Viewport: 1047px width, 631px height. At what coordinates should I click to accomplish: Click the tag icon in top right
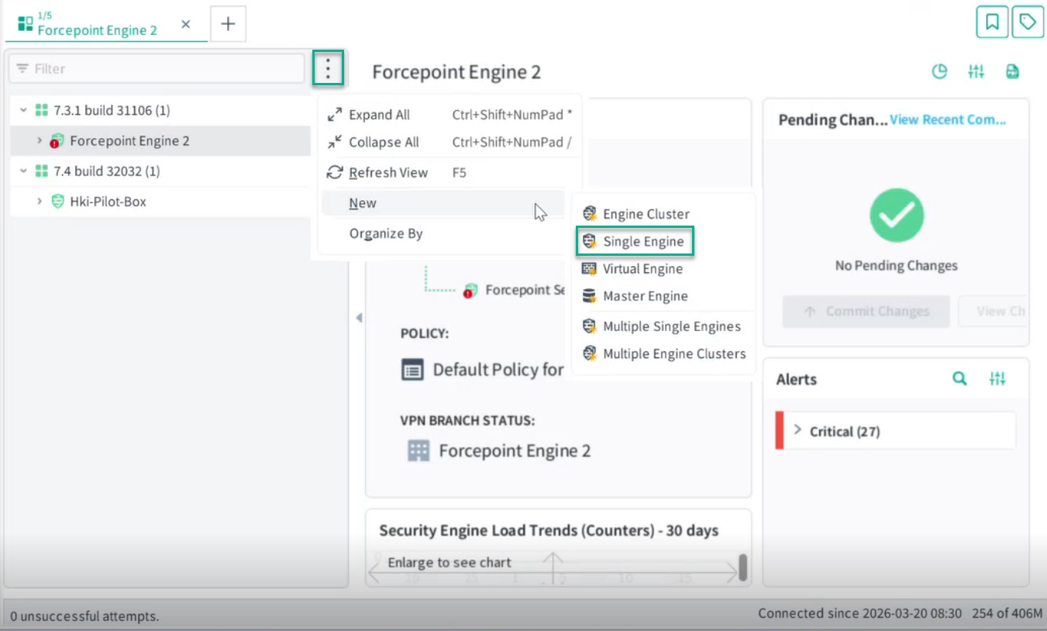click(x=1028, y=22)
